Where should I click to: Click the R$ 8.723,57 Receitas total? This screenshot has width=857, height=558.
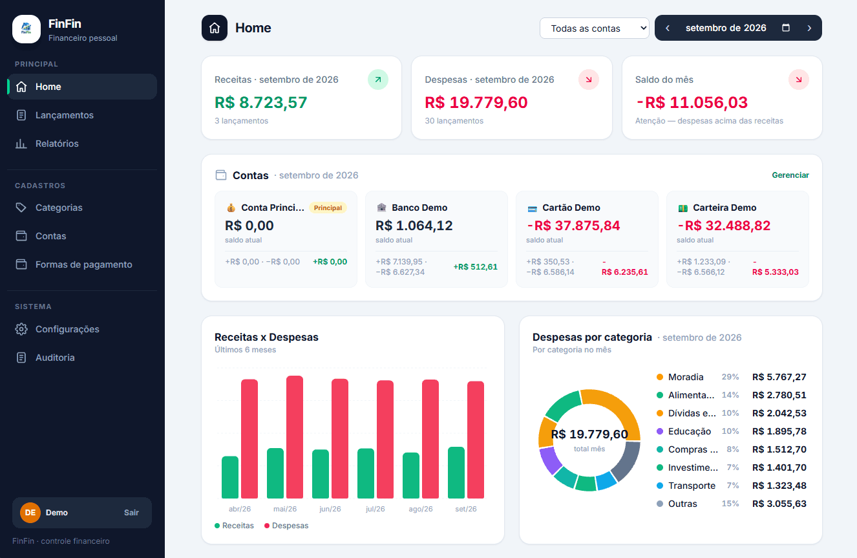tap(261, 103)
